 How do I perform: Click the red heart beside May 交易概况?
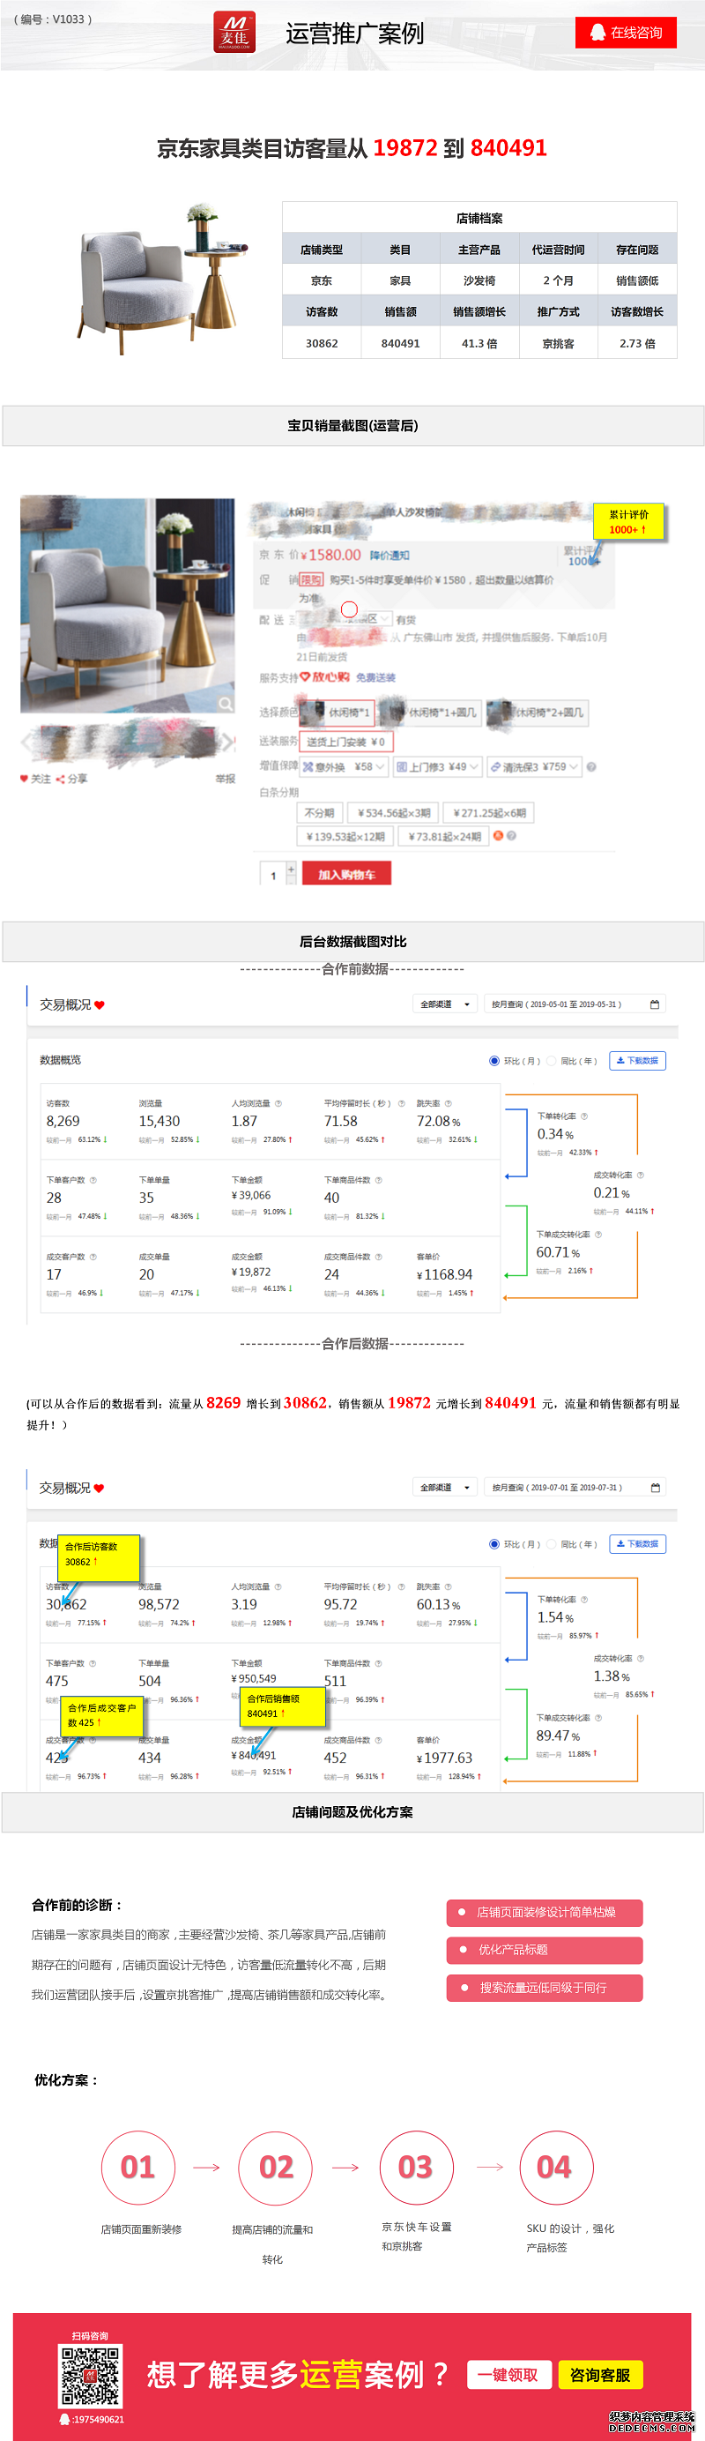tap(100, 1005)
